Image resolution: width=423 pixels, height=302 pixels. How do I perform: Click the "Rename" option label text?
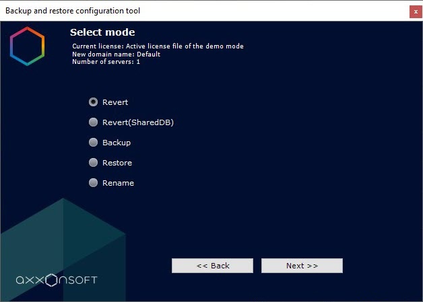(118, 183)
